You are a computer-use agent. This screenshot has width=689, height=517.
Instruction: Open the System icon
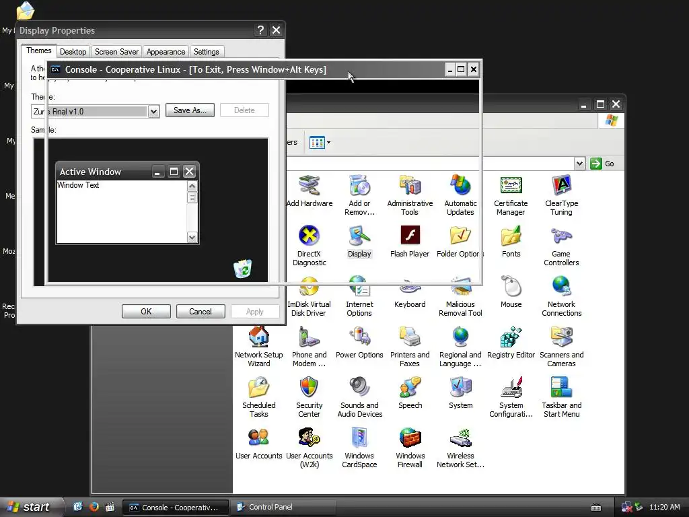tap(460, 387)
